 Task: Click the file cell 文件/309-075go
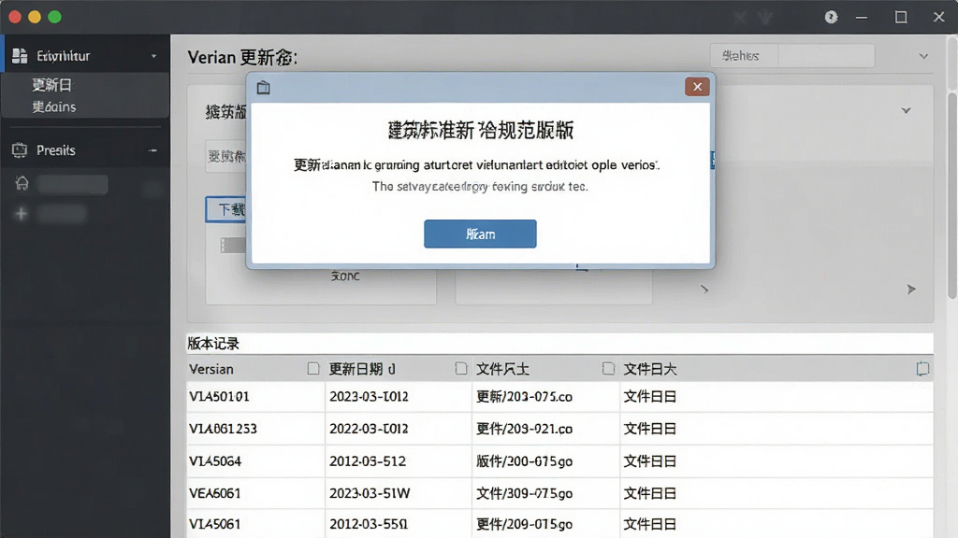click(524, 493)
